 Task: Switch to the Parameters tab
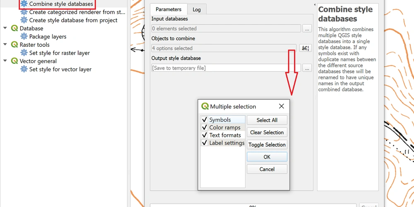(x=168, y=9)
